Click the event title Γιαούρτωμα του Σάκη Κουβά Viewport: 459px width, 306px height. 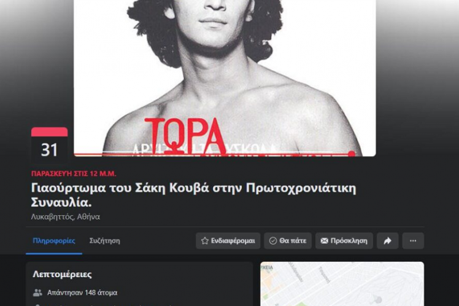(193, 195)
